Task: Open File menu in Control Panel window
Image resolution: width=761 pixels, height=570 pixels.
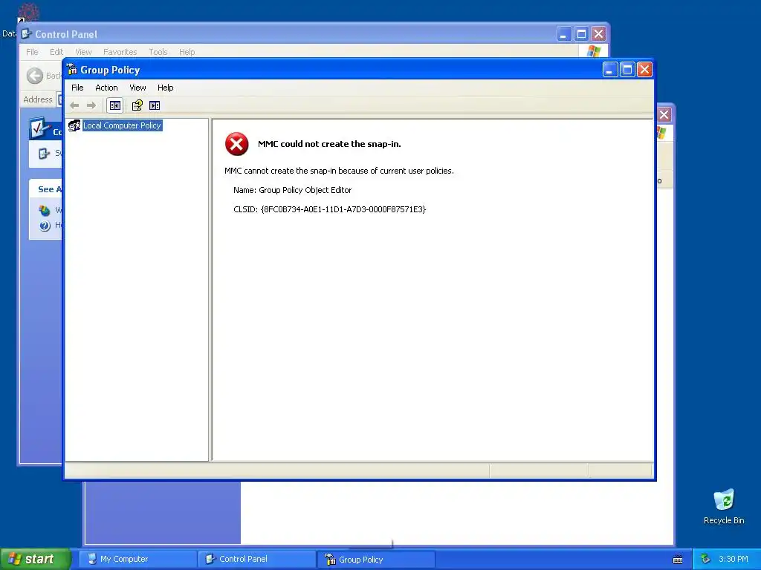Action: click(32, 52)
